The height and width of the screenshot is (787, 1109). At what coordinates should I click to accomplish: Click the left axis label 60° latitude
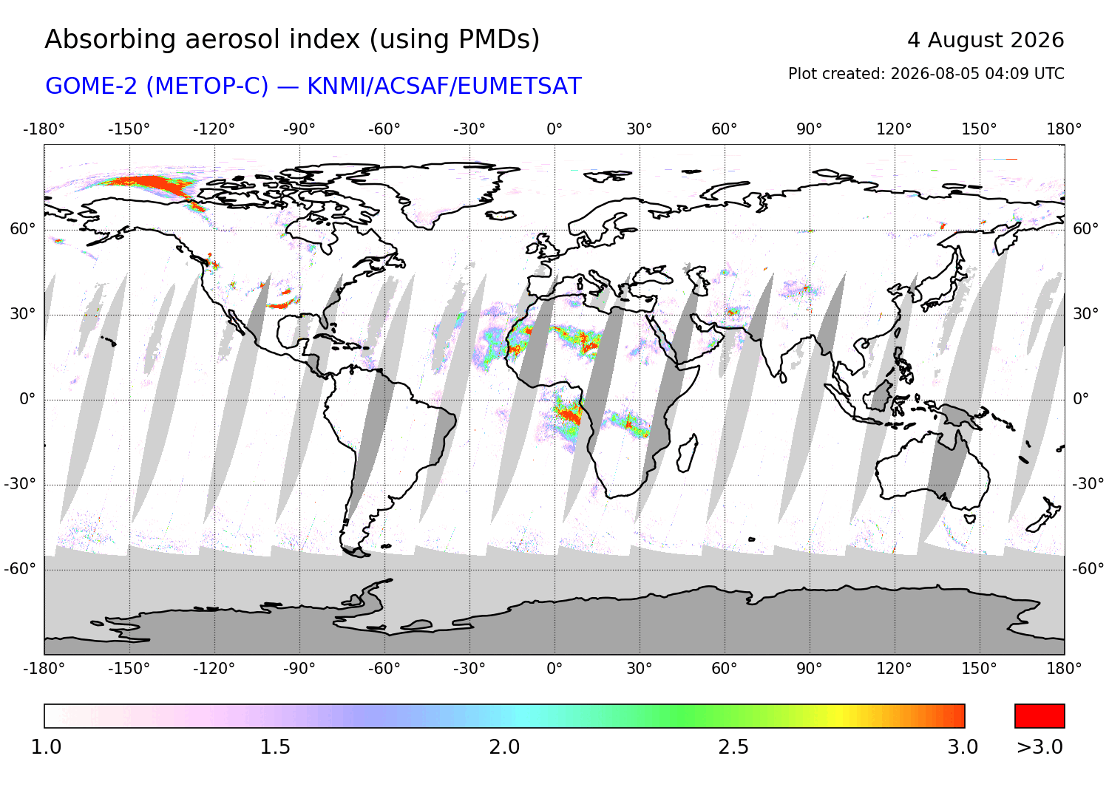[22, 229]
